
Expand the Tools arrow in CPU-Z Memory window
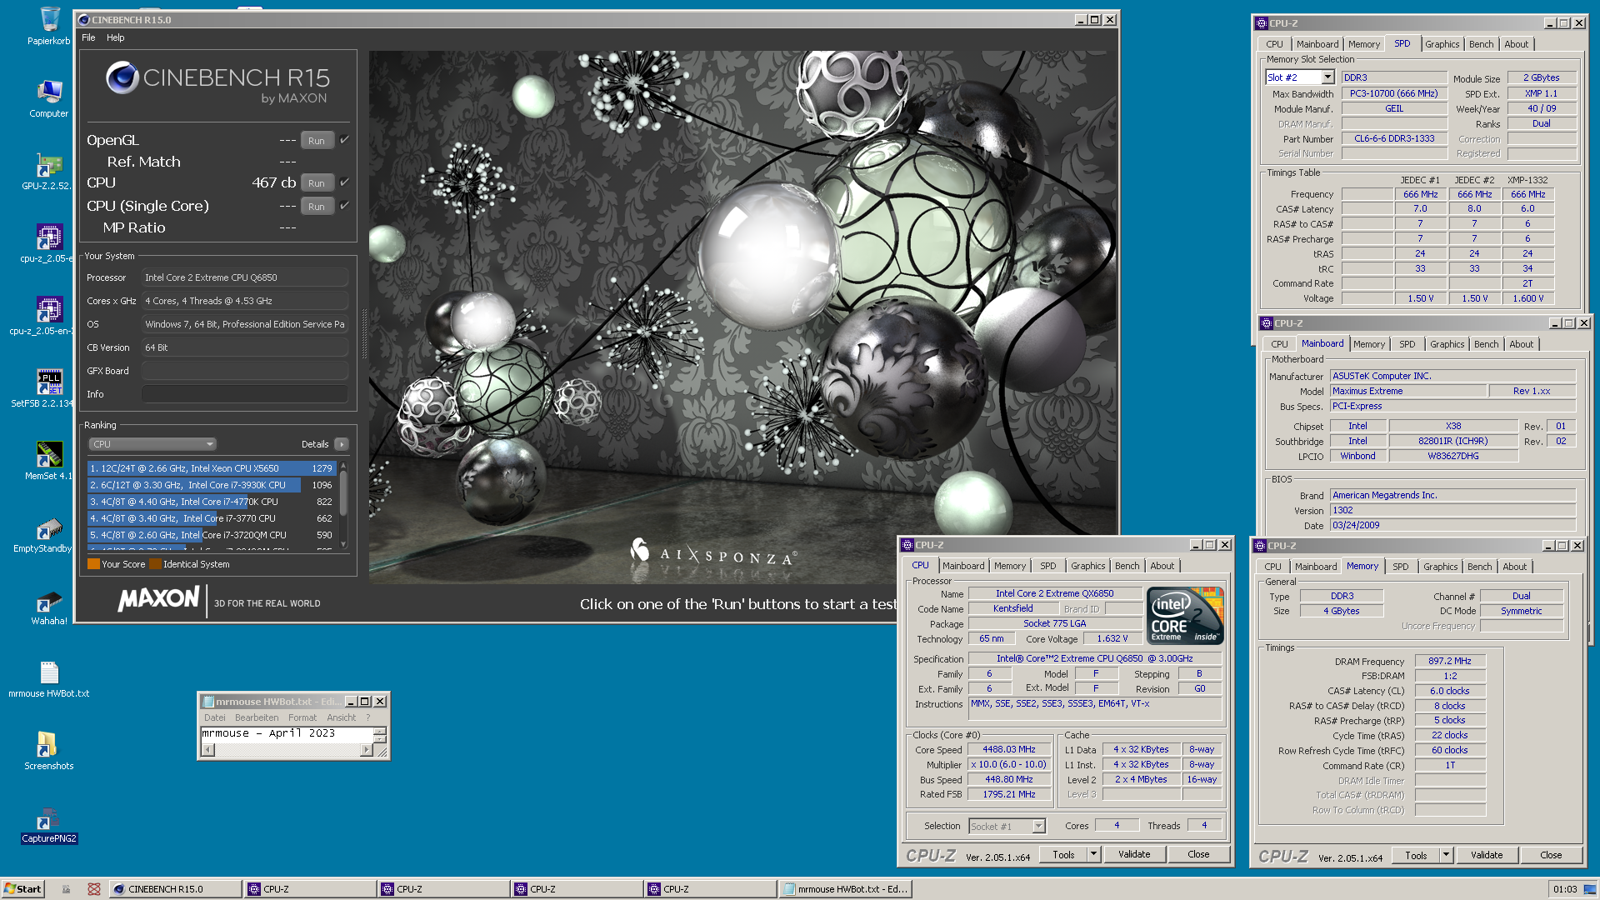(1446, 855)
